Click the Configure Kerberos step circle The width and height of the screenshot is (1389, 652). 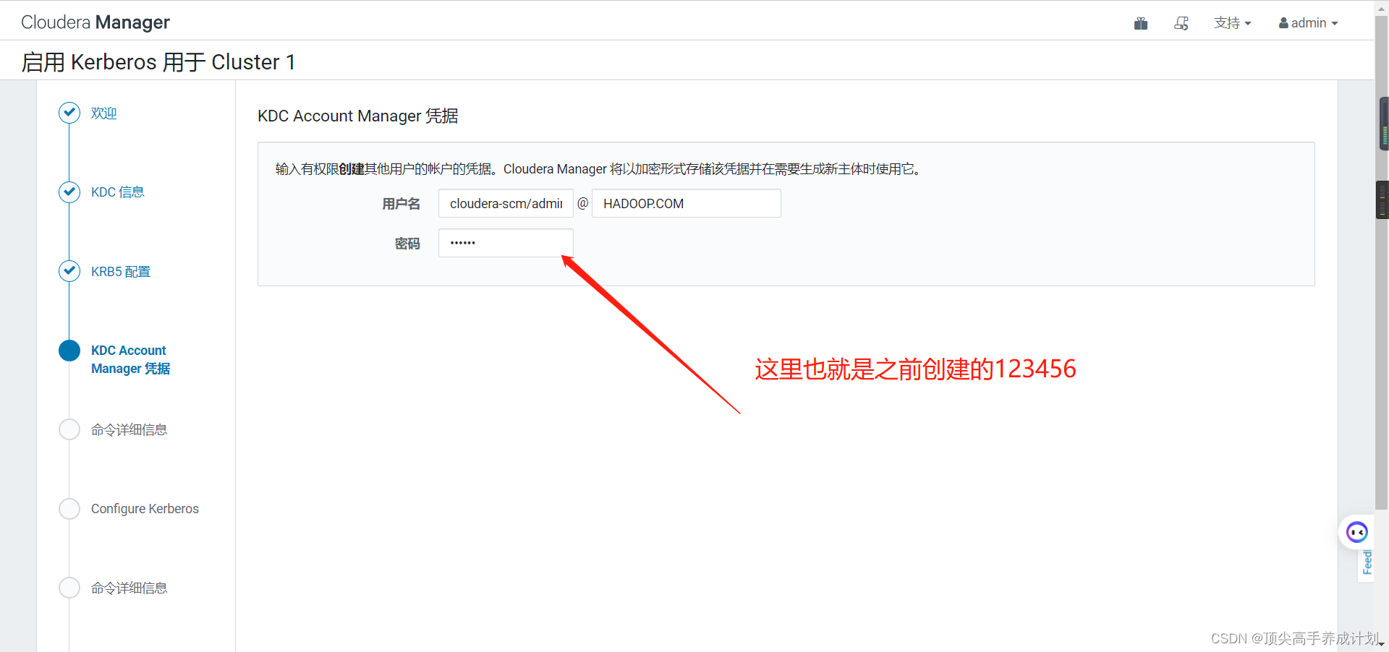[69, 509]
